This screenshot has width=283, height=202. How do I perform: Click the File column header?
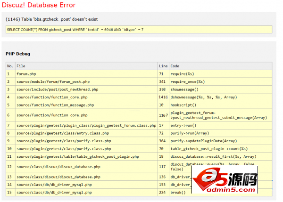click(21, 66)
